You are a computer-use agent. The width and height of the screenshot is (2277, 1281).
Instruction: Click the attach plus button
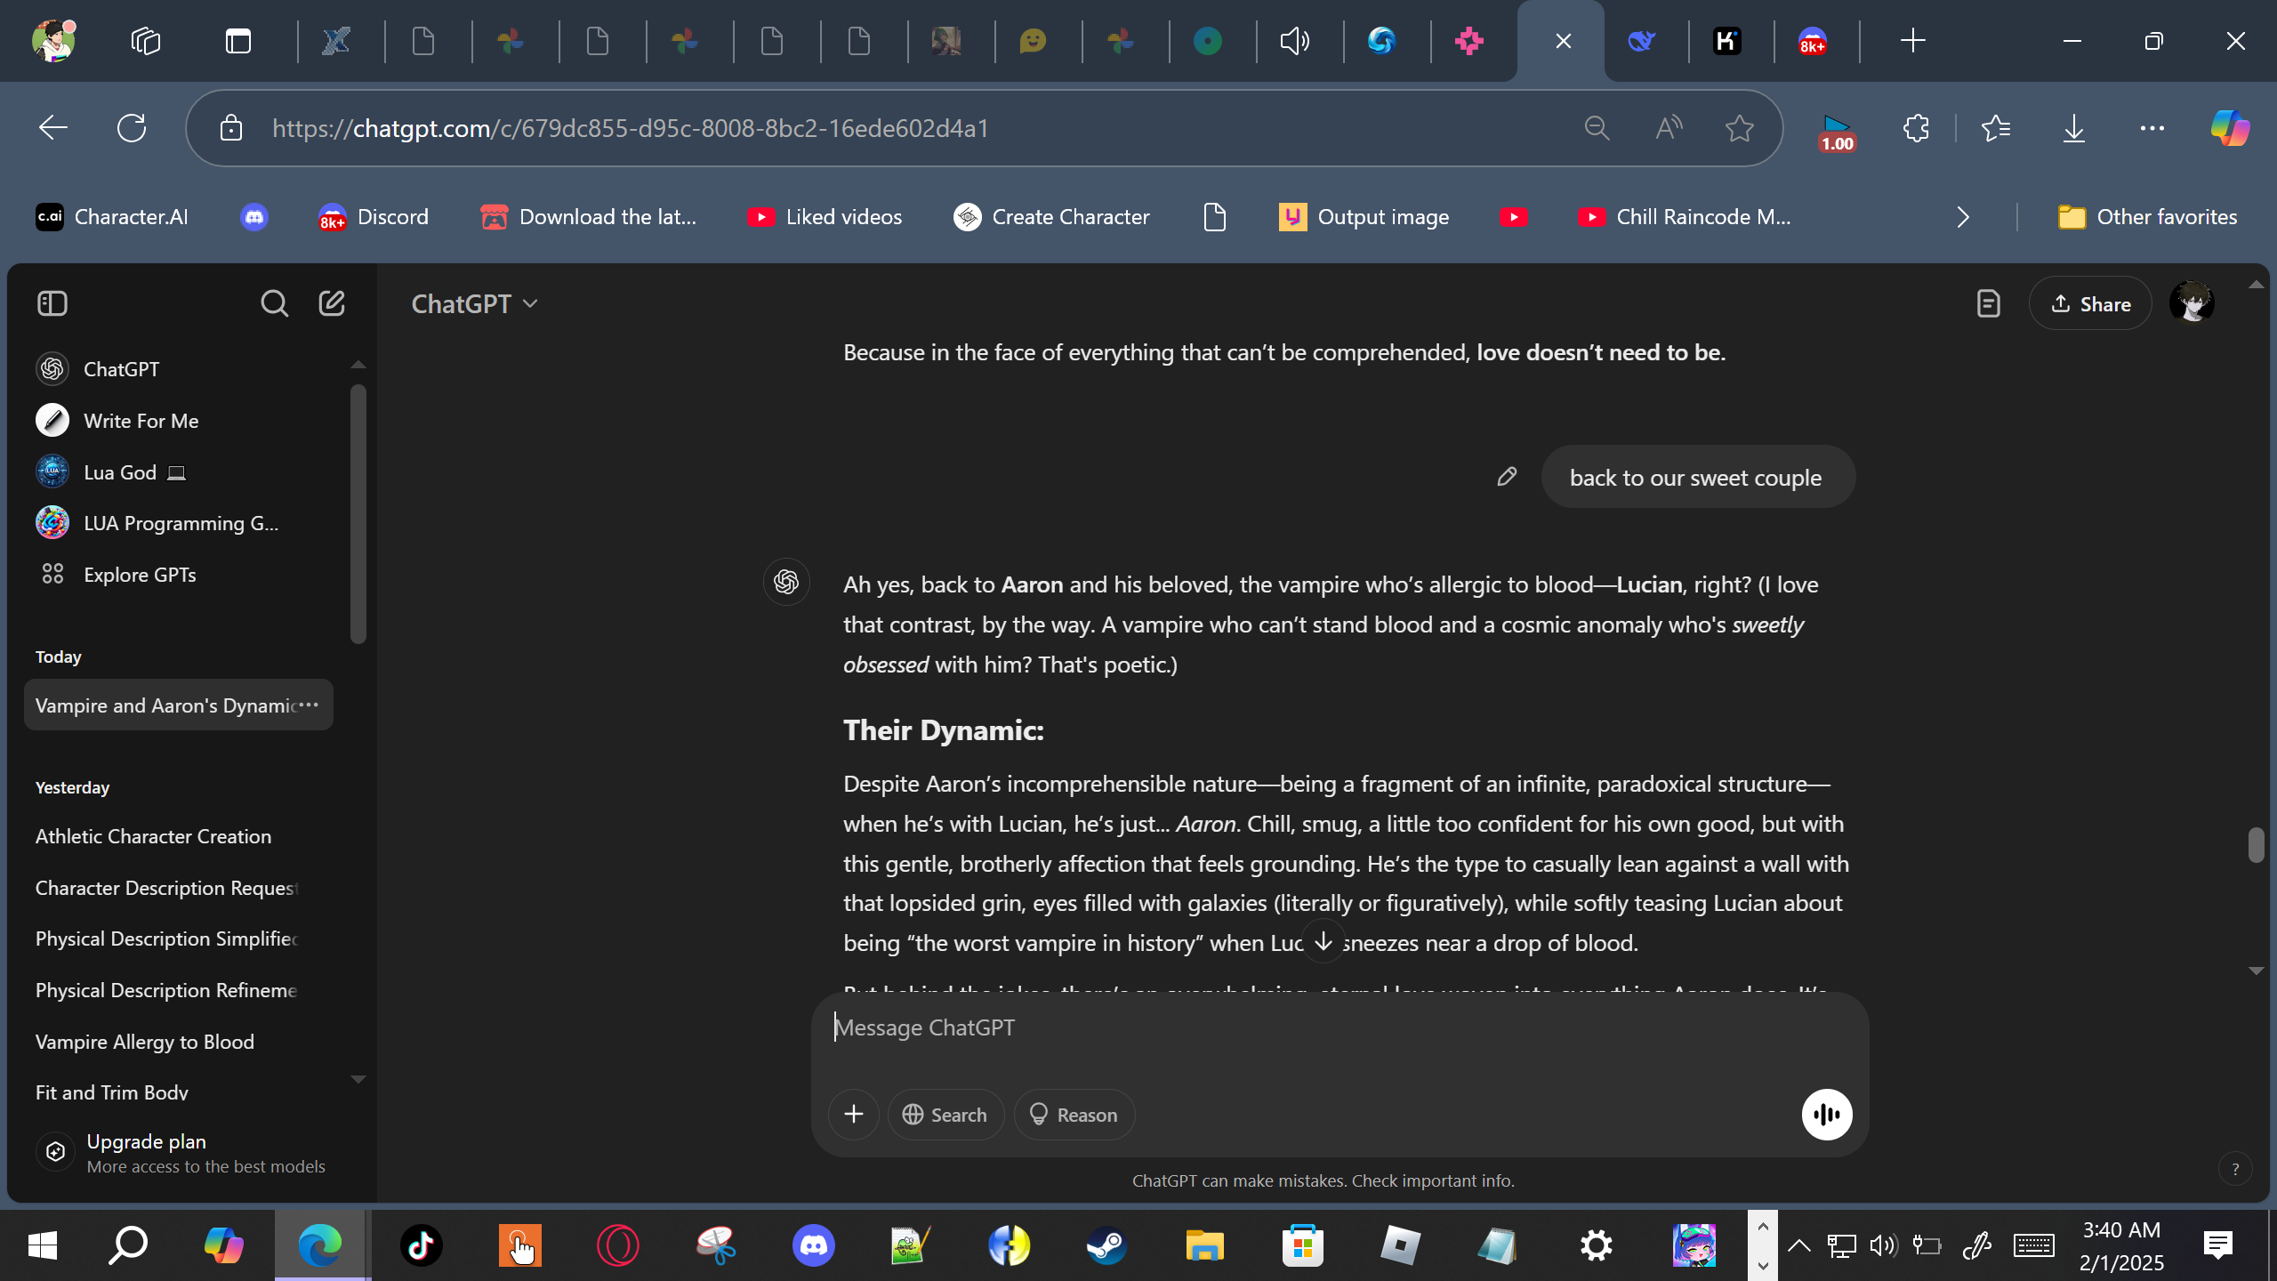coord(853,1114)
